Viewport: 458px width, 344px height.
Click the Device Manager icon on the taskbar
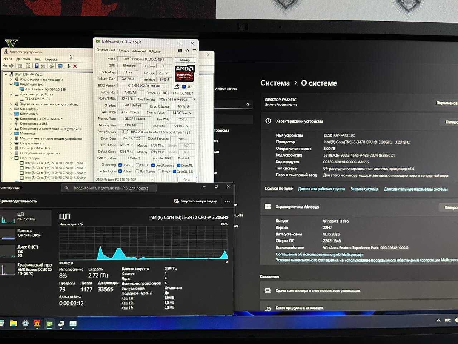pyautogui.click(x=61, y=324)
